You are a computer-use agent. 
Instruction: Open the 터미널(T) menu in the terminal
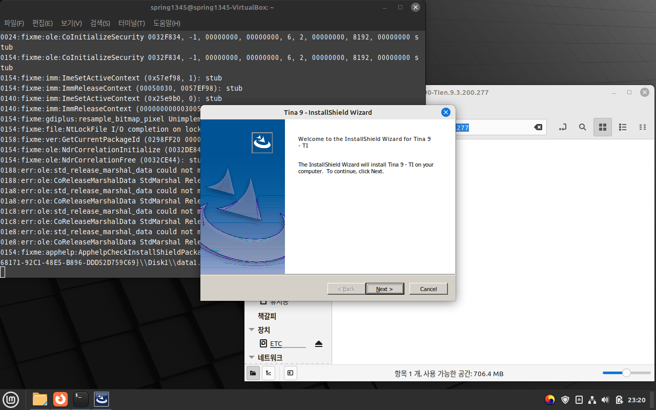pyautogui.click(x=132, y=23)
